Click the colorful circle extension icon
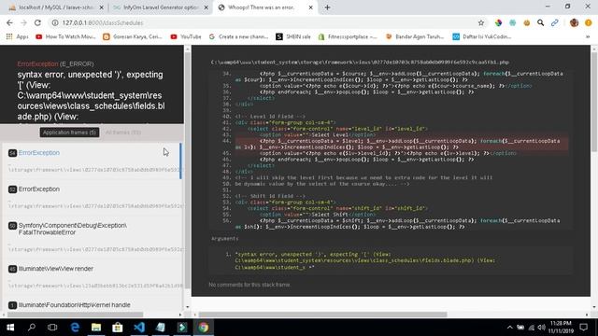598x336 pixels. [498, 22]
